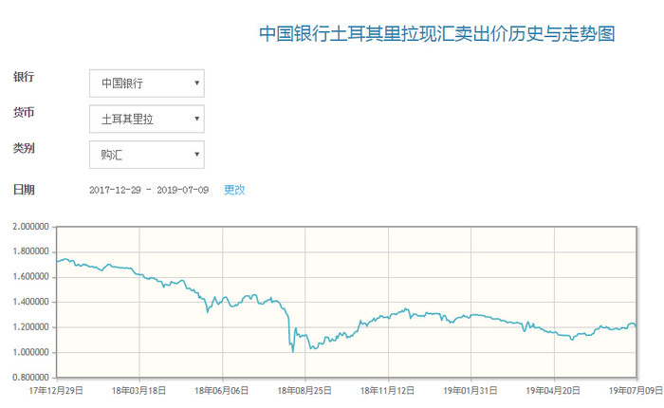This screenshot has height=408, width=664.
Task: Click the 18年11月12日 x-axis label
Action: coord(389,390)
